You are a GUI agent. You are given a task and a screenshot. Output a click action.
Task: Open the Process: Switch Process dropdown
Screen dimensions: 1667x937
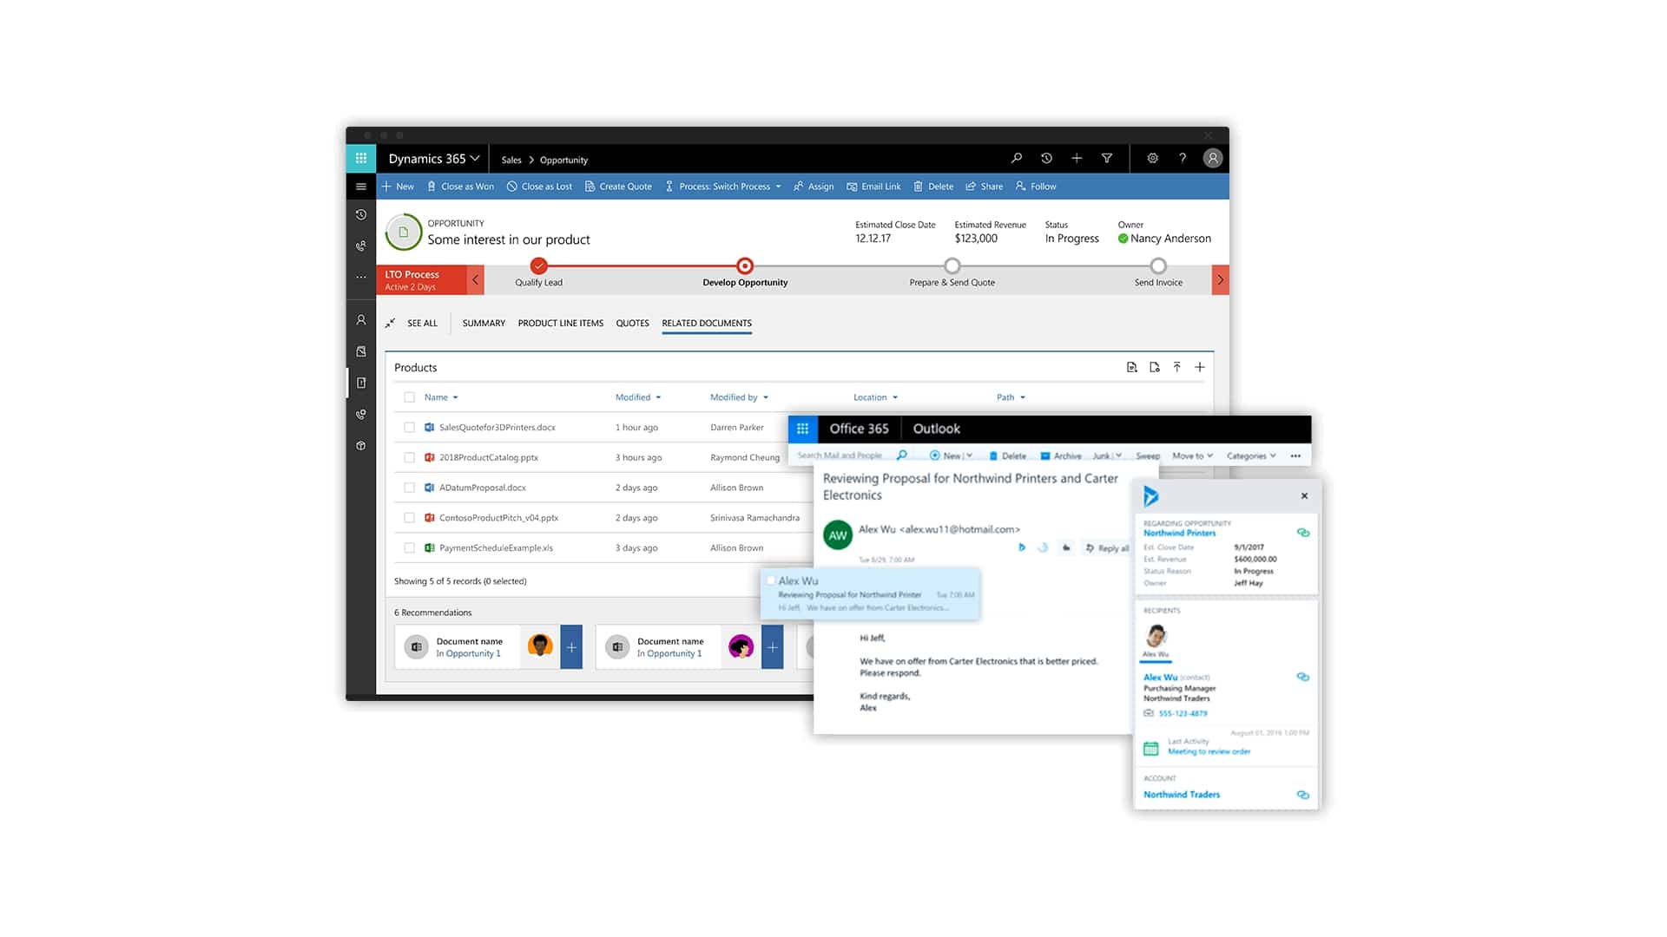(x=723, y=187)
